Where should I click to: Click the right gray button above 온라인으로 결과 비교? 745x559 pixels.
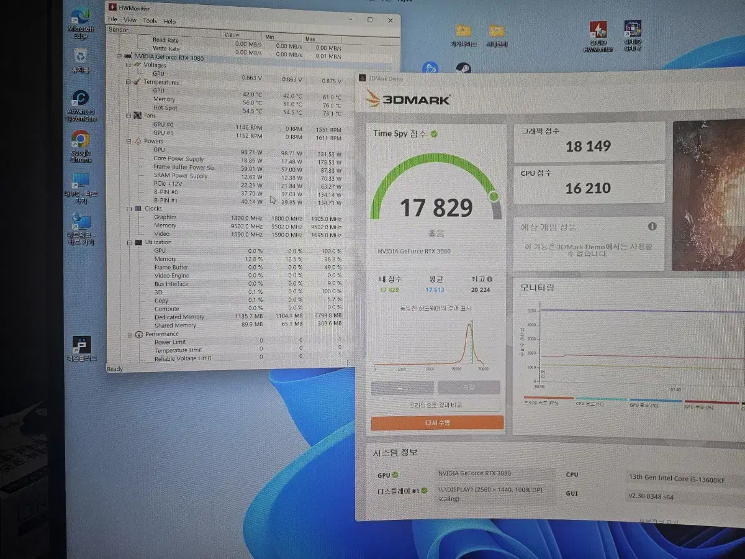(x=469, y=388)
